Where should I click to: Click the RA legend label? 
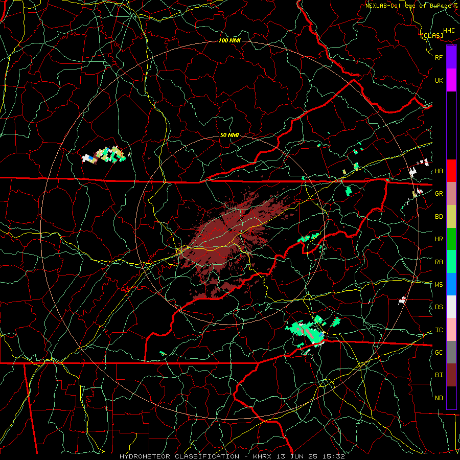pos(439,262)
